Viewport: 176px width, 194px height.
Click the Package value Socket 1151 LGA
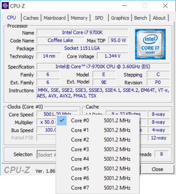[82, 48]
